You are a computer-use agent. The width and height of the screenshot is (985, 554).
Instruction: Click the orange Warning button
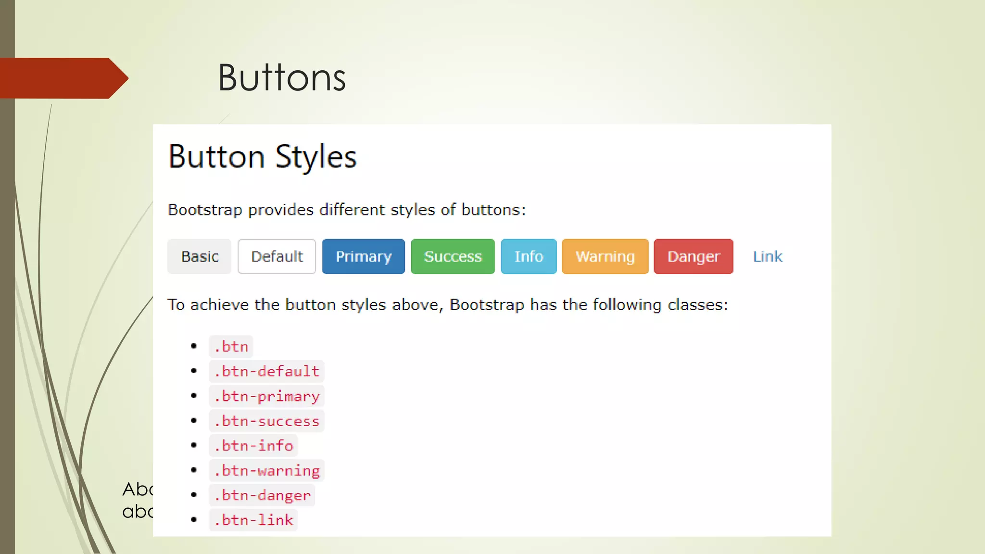click(x=605, y=256)
